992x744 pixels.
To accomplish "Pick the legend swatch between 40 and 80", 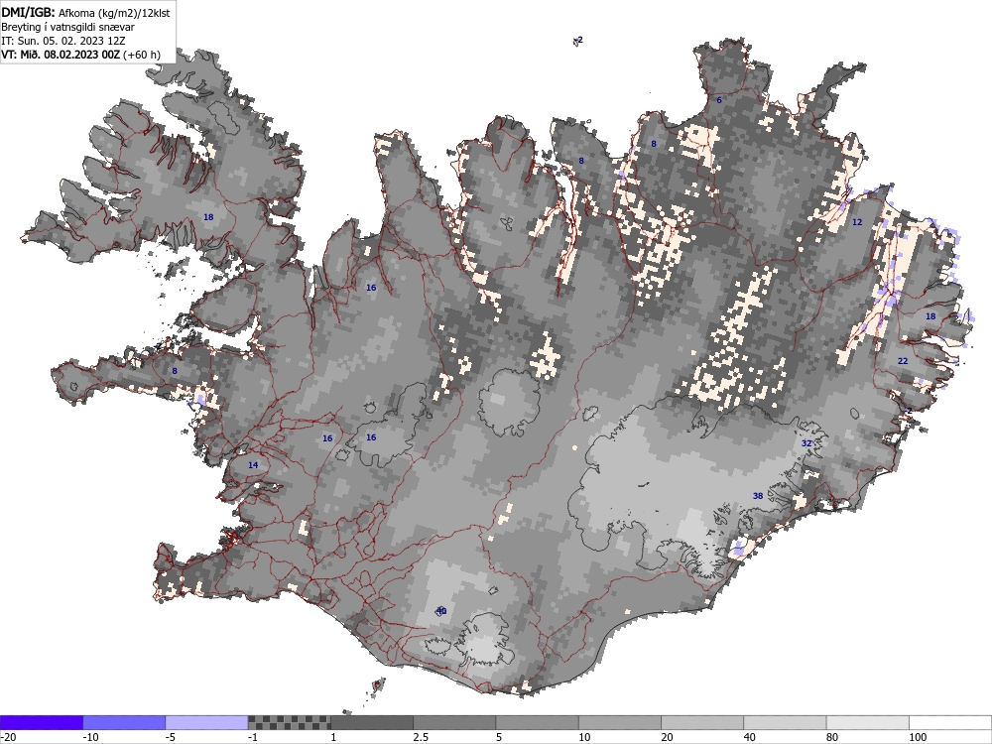I will tap(785, 722).
